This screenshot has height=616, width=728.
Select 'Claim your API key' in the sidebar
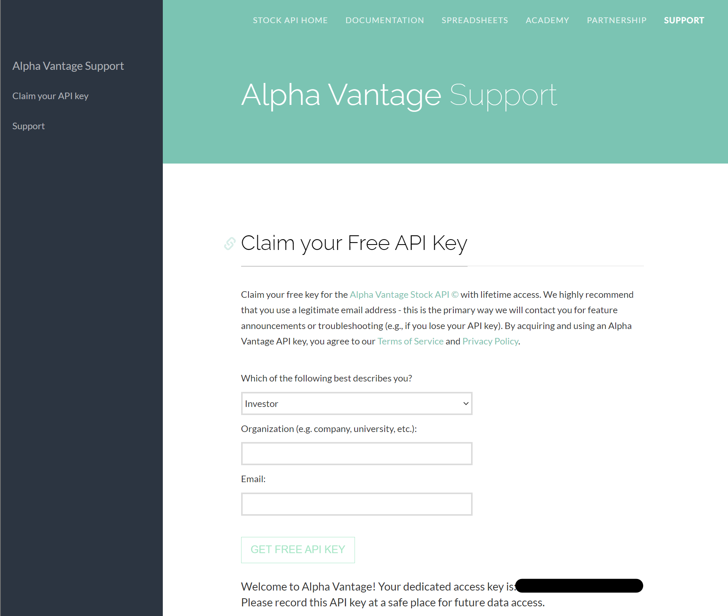pos(50,96)
